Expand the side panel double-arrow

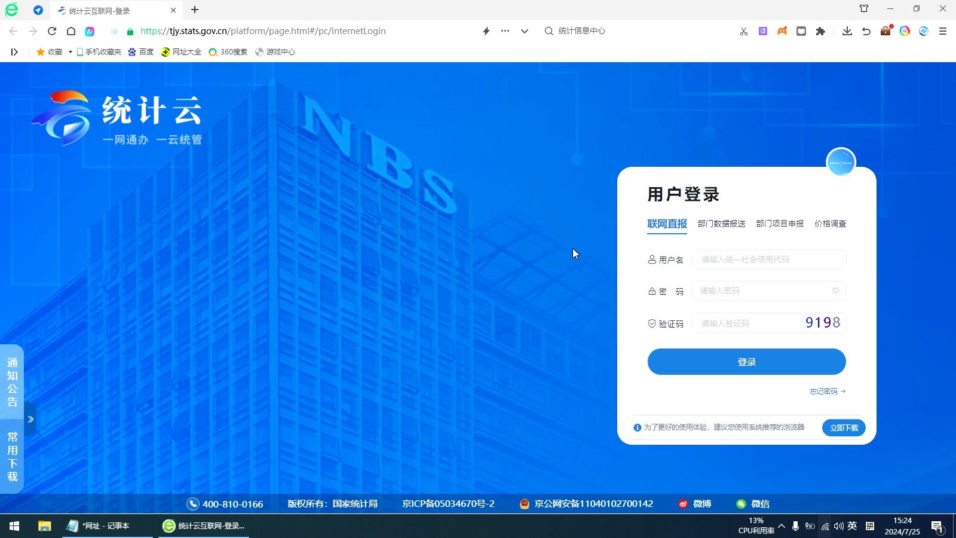pos(30,419)
